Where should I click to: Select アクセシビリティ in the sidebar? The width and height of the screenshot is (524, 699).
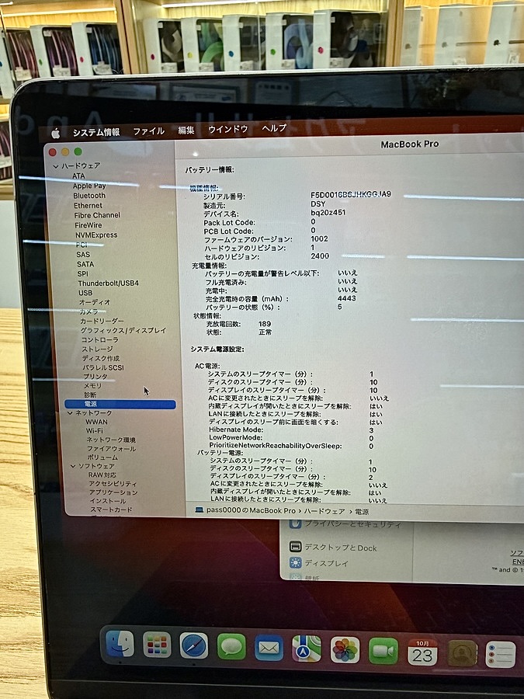tap(113, 484)
